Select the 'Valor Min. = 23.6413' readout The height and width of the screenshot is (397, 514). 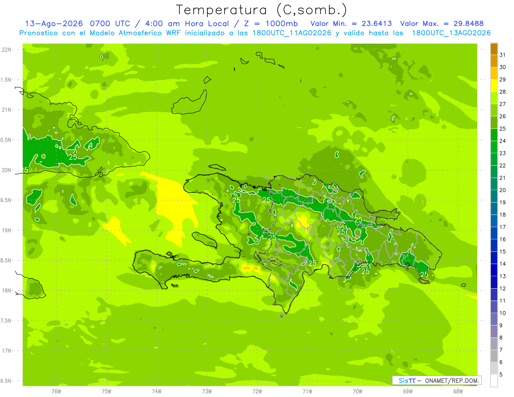coord(351,24)
